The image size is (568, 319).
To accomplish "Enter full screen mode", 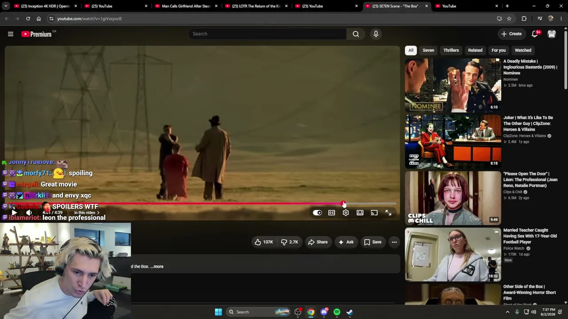I will [388, 213].
